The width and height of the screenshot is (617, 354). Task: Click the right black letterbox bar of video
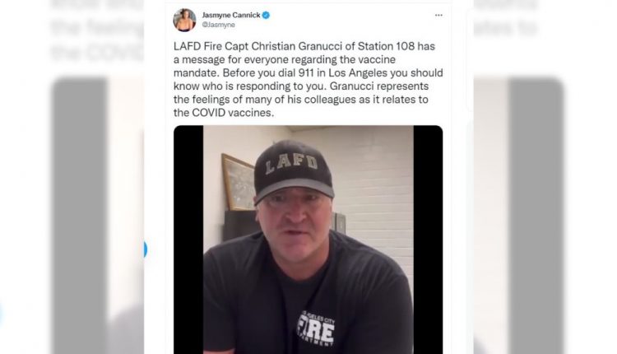428,240
